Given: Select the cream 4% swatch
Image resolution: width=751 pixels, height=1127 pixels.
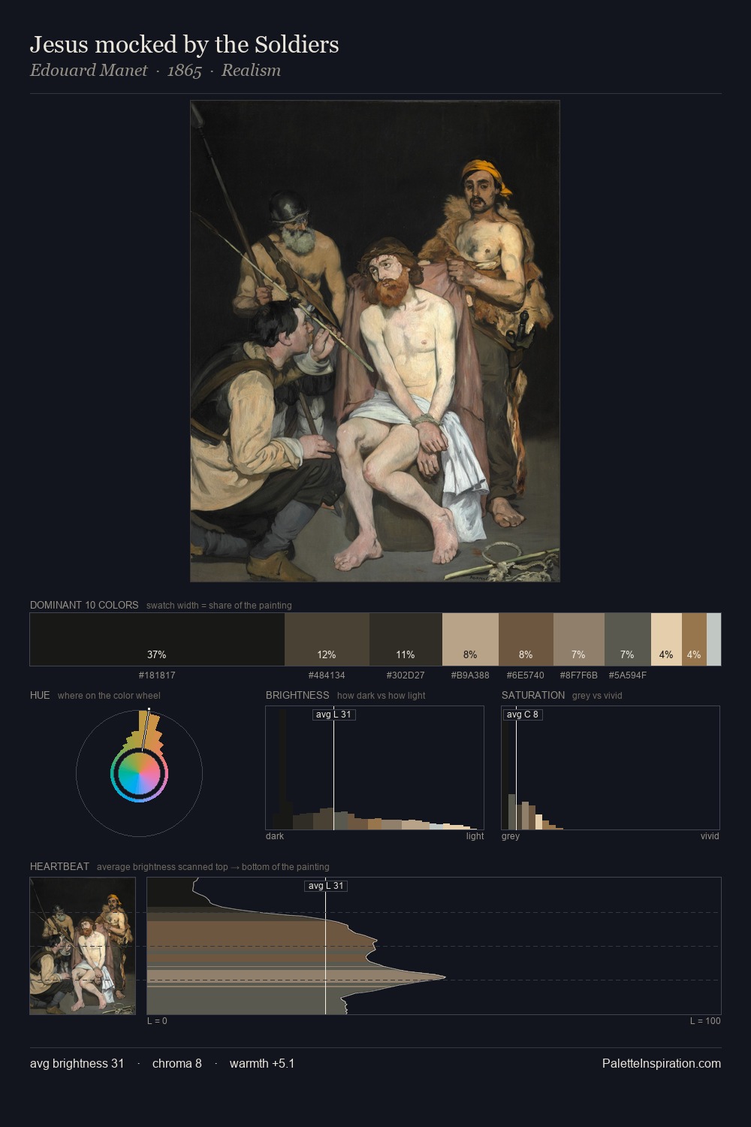Looking at the screenshot, I should (x=666, y=639).
